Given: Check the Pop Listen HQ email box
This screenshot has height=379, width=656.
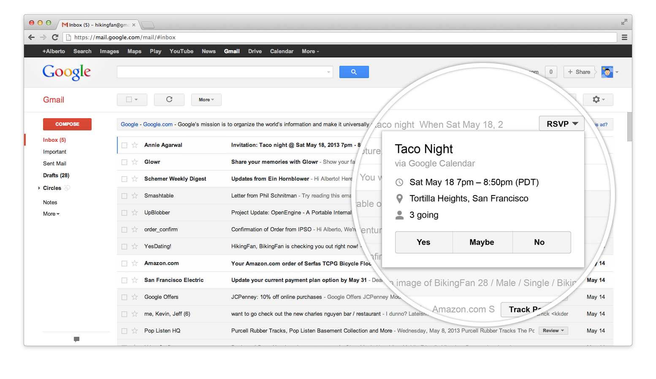Looking at the screenshot, I should pyautogui.click(x=124, y=331).
